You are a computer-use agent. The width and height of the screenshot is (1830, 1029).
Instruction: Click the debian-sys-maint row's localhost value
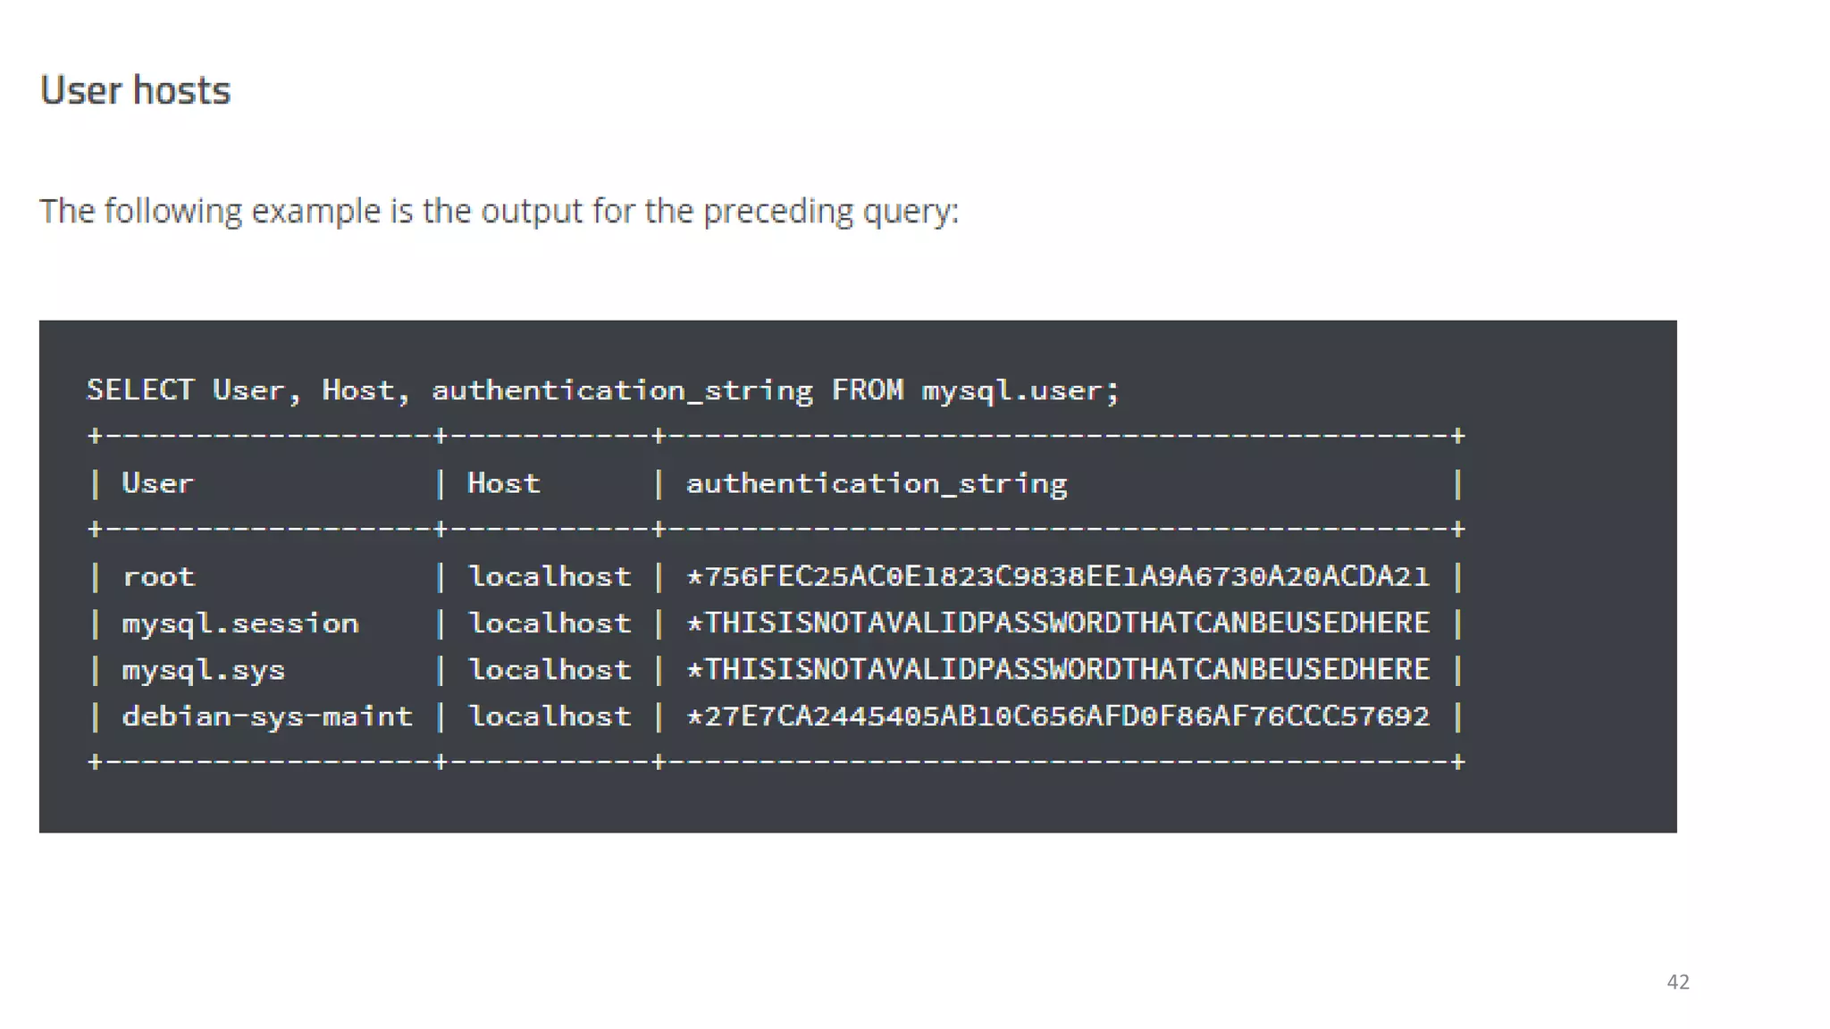click(x=550, y=716)
